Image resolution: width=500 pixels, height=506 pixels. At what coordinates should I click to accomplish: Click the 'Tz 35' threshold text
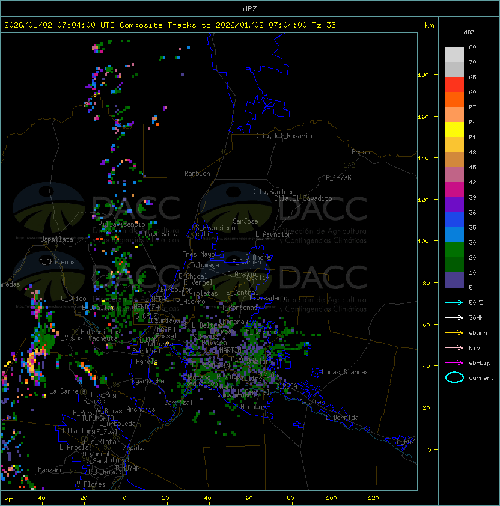(x=324, y=25)
